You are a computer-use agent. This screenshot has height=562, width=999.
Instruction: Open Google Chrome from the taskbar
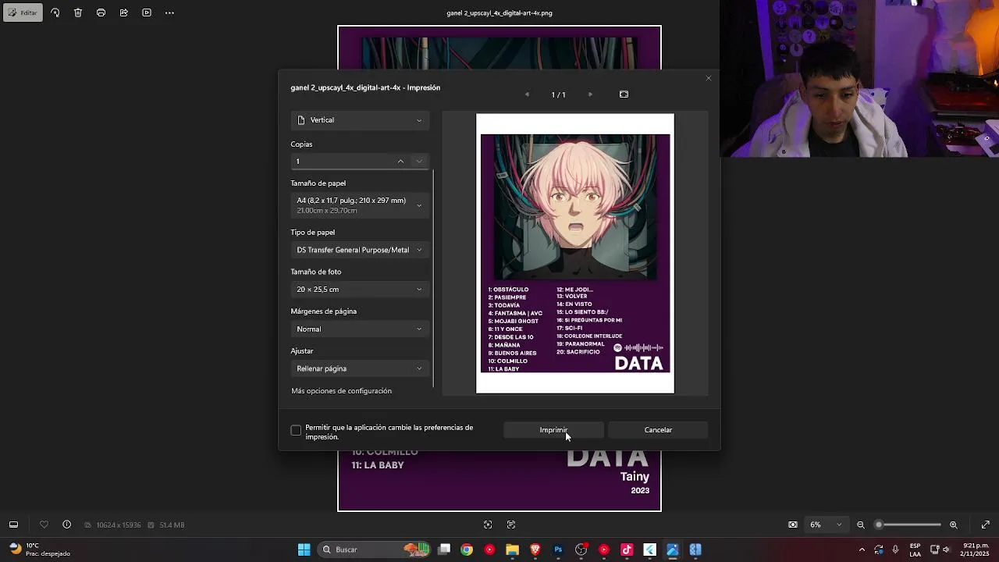pos(467,550)
